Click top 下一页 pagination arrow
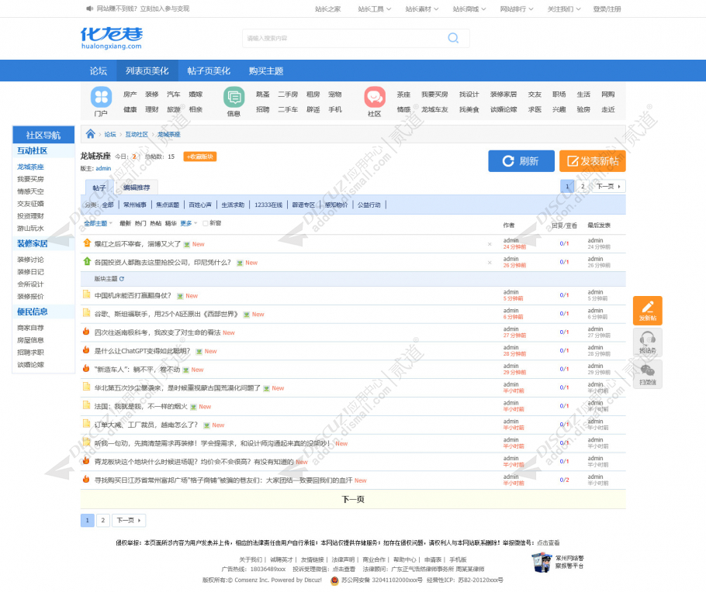 tap(608, 186)
